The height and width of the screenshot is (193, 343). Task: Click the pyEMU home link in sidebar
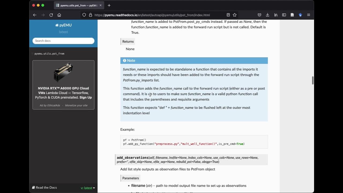64,25
